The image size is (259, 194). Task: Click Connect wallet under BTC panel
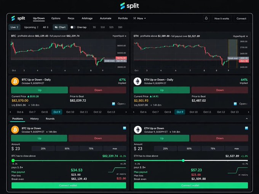click(69, 185)
